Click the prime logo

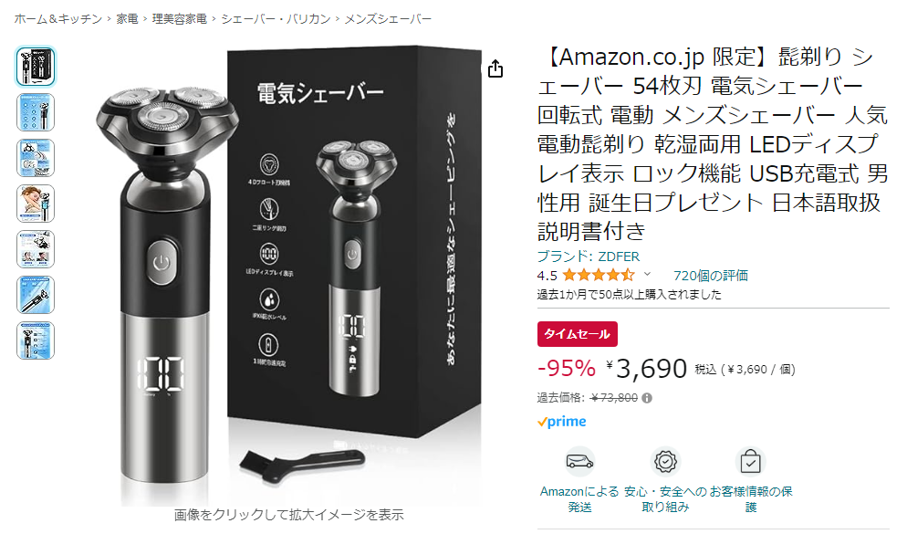(x=562, y=422)
